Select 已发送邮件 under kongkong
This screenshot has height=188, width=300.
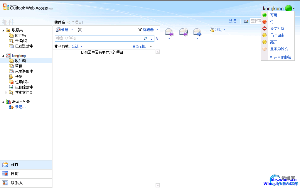pyautogui.click(x=24, y=71)
